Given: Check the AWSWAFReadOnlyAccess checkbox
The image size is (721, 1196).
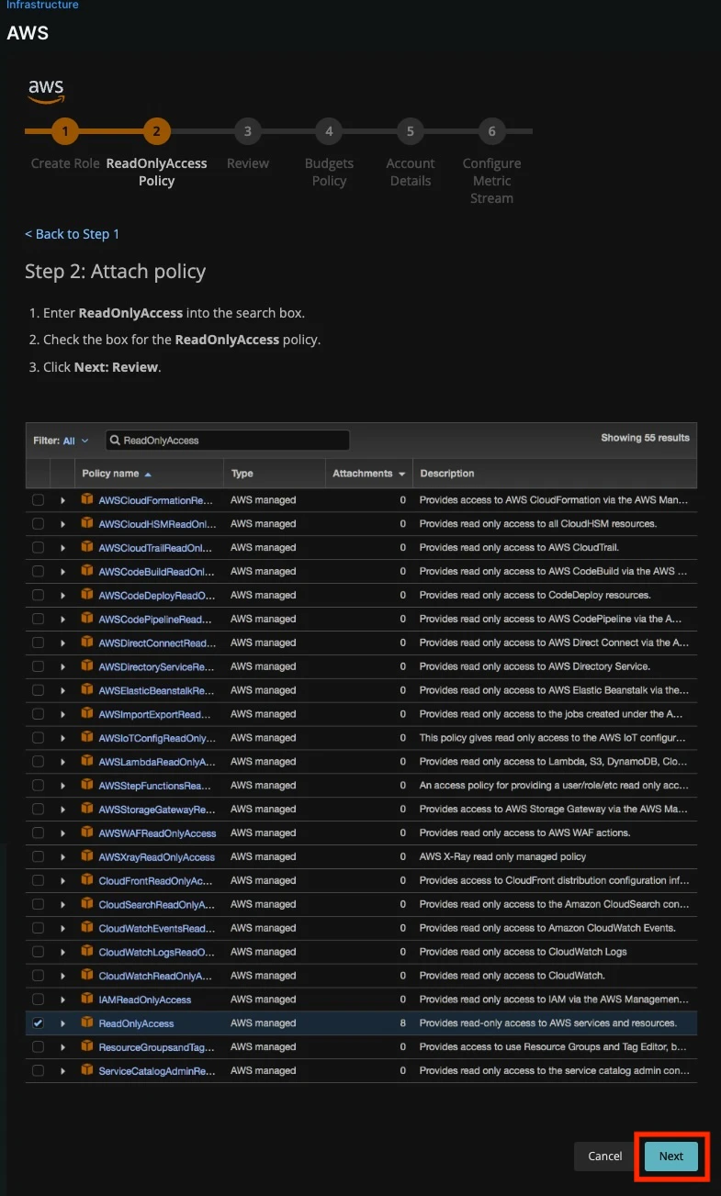Looking at the screenshot, I should (x=38, y=833).
